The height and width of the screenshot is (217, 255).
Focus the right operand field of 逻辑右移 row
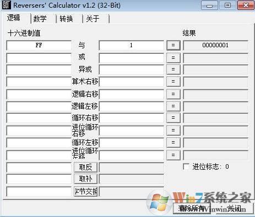(x=131, y=94)
